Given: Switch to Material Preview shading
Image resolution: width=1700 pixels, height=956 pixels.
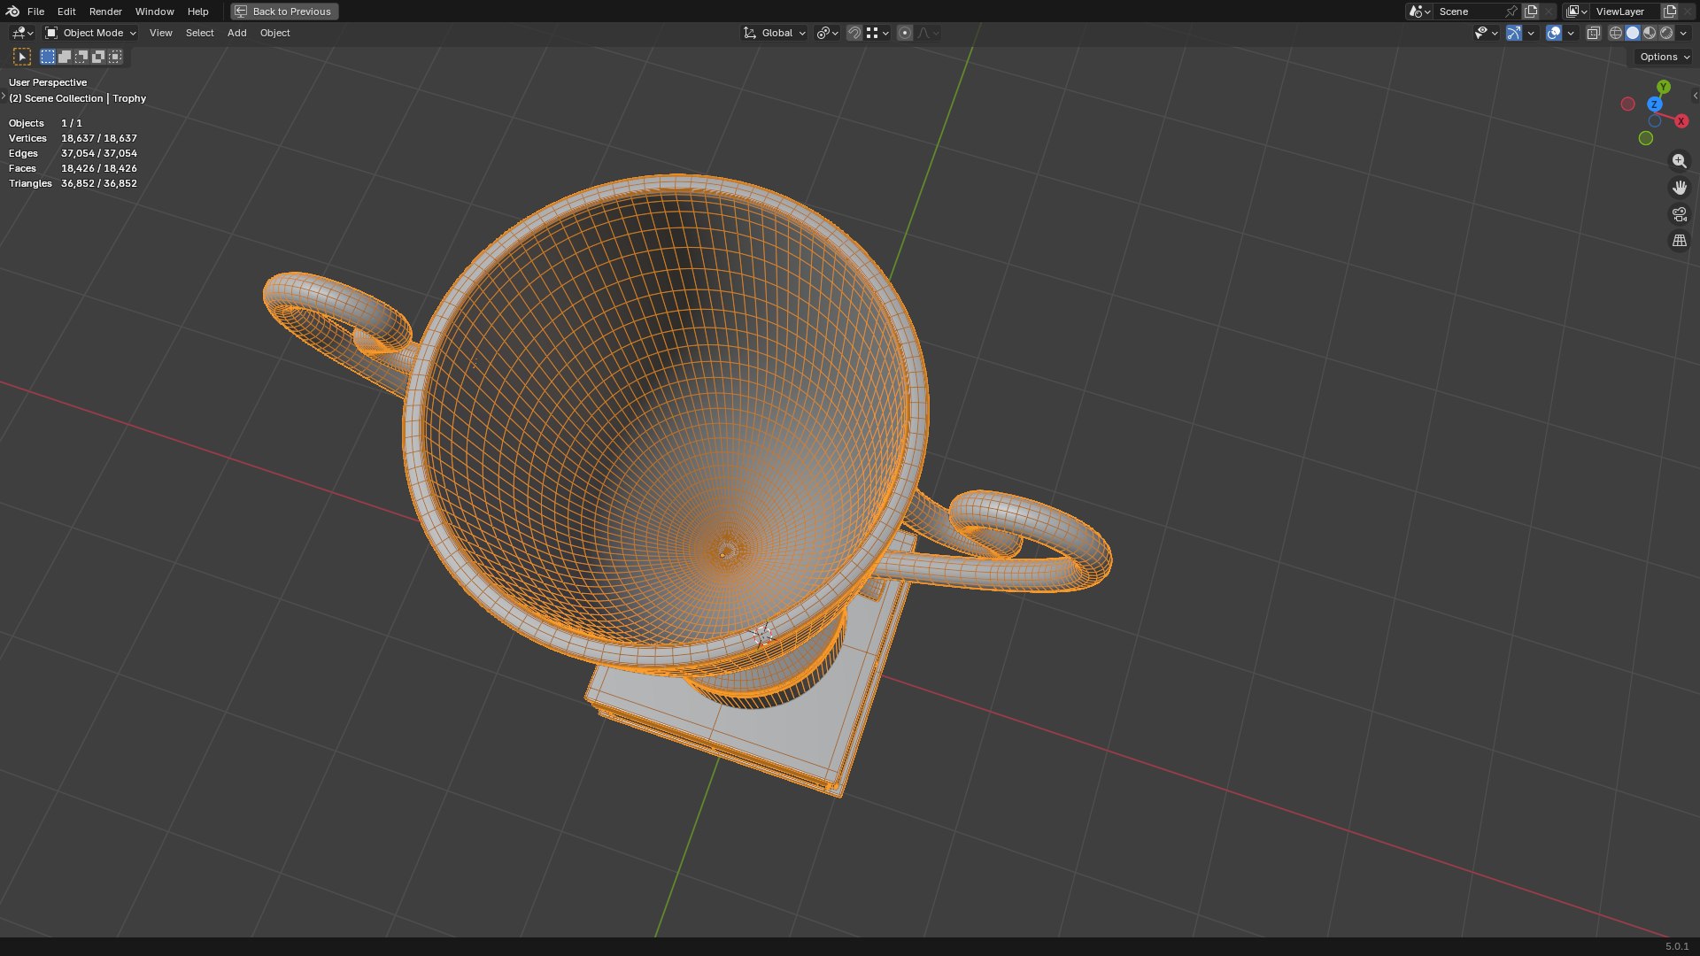Looking at the screenshot, I should click(1650, 33).
